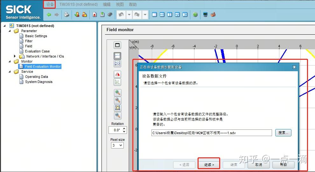Click the document with green upload arrow icon
Screen dimensions: 315x172
pyautogui.click(x=102, y=15)
